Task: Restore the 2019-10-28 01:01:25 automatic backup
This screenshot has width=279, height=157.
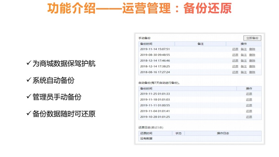Action: 249,117
